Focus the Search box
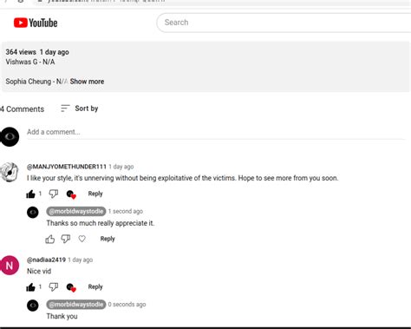Screen dimensions: 411x329 [x=284, y=23]
